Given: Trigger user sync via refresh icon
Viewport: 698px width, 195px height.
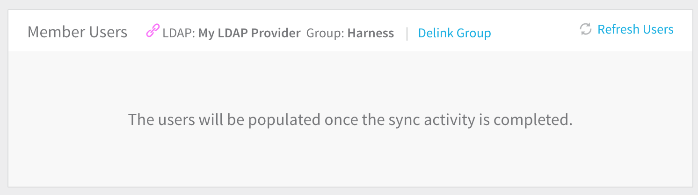Looking at the screenshot, I should point(585,29).
